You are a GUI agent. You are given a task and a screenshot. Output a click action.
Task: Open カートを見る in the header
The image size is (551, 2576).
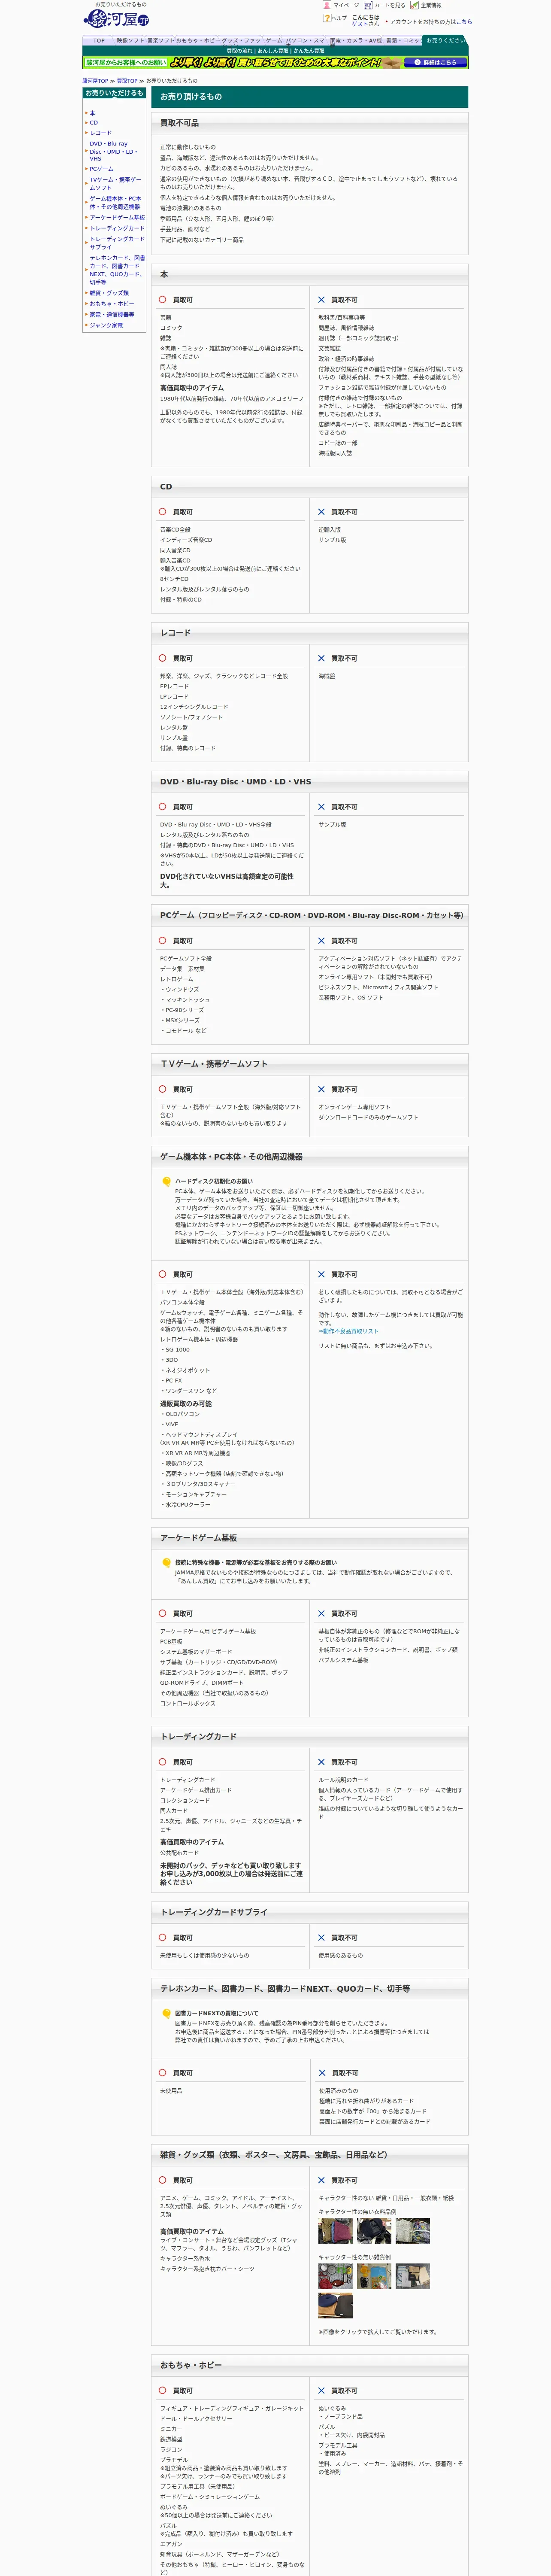tap(385, 5)
